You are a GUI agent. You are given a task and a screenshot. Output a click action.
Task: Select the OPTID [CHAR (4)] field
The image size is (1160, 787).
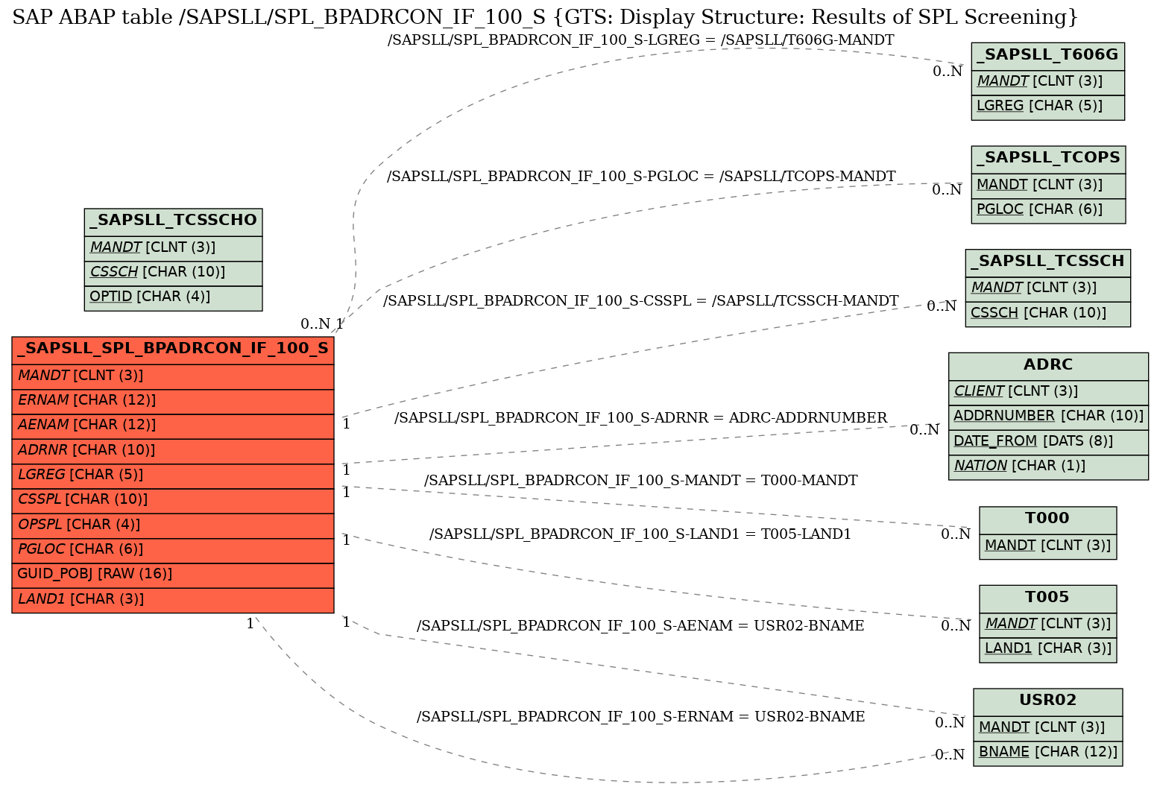173,297
